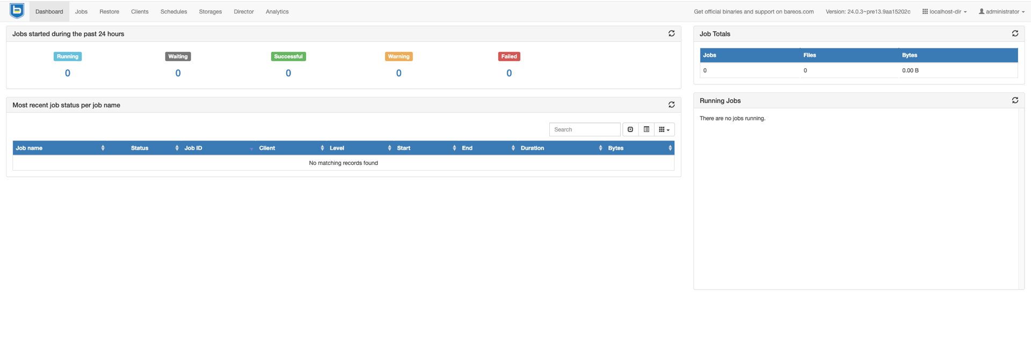Click the Bareos logo icon
The height and width of the screenshot is (357, 1031).
coord(17,11)
